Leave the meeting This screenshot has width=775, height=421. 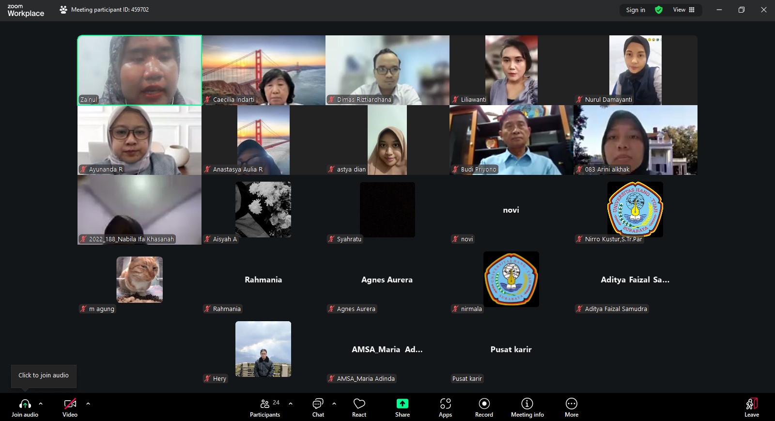point(751,407)
